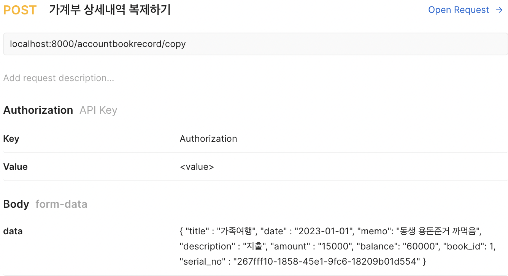Click the Authorization section heading
The height and width of the screenshot is (276, 508).
(38, 110)
